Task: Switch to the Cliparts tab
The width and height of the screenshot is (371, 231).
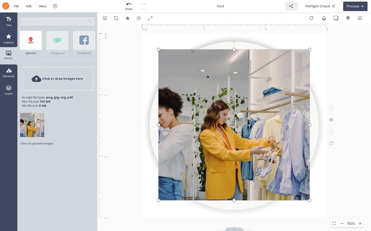Action: 9,38
